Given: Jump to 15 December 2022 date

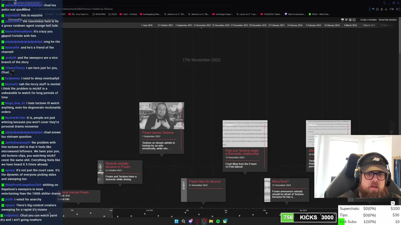Looking at the screenshot, I should pos(221,25).
